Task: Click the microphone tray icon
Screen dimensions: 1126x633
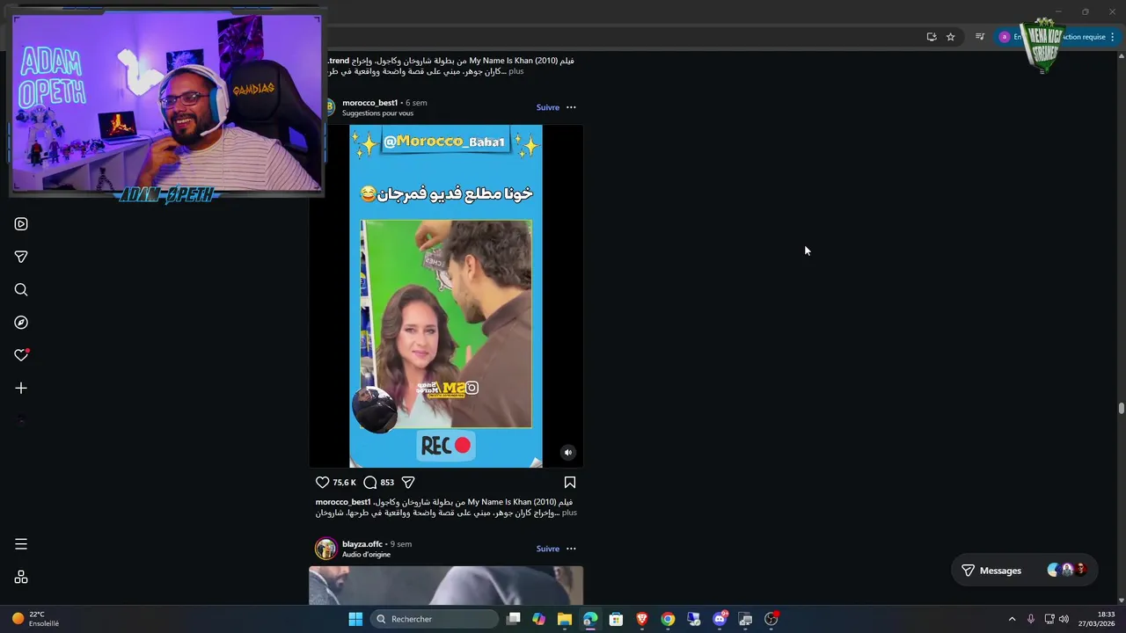Action: pyautogui.click(x=1031, y=619)
